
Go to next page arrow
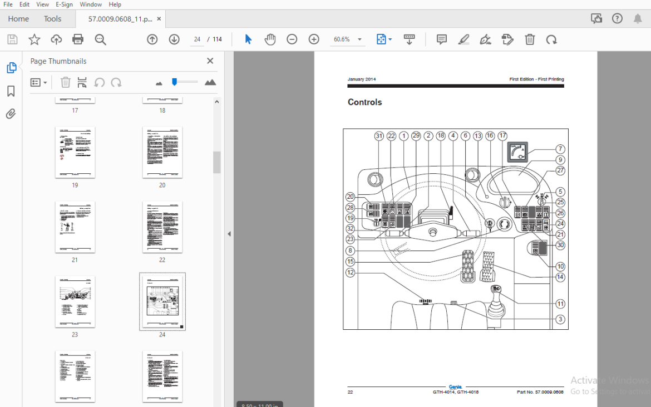(x=174, y=39)
